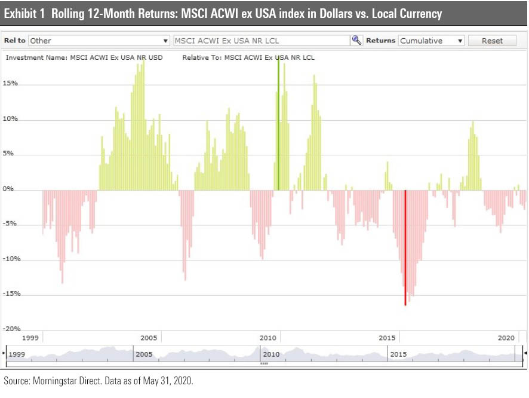Image resolution: width=529 pixels, height=398 pixels.
Task: Click the -15% y-axis label
Action: pyautogui.click(x=10, y=294)
